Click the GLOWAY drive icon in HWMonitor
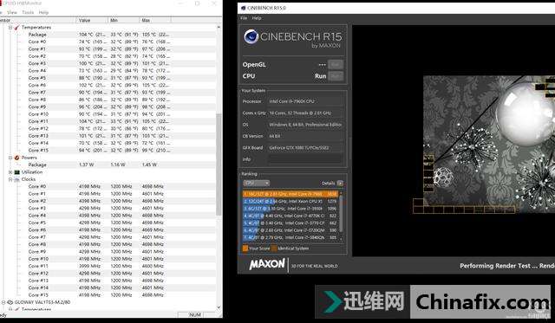This screenshot has width=555, height=323. pos(10,302)
